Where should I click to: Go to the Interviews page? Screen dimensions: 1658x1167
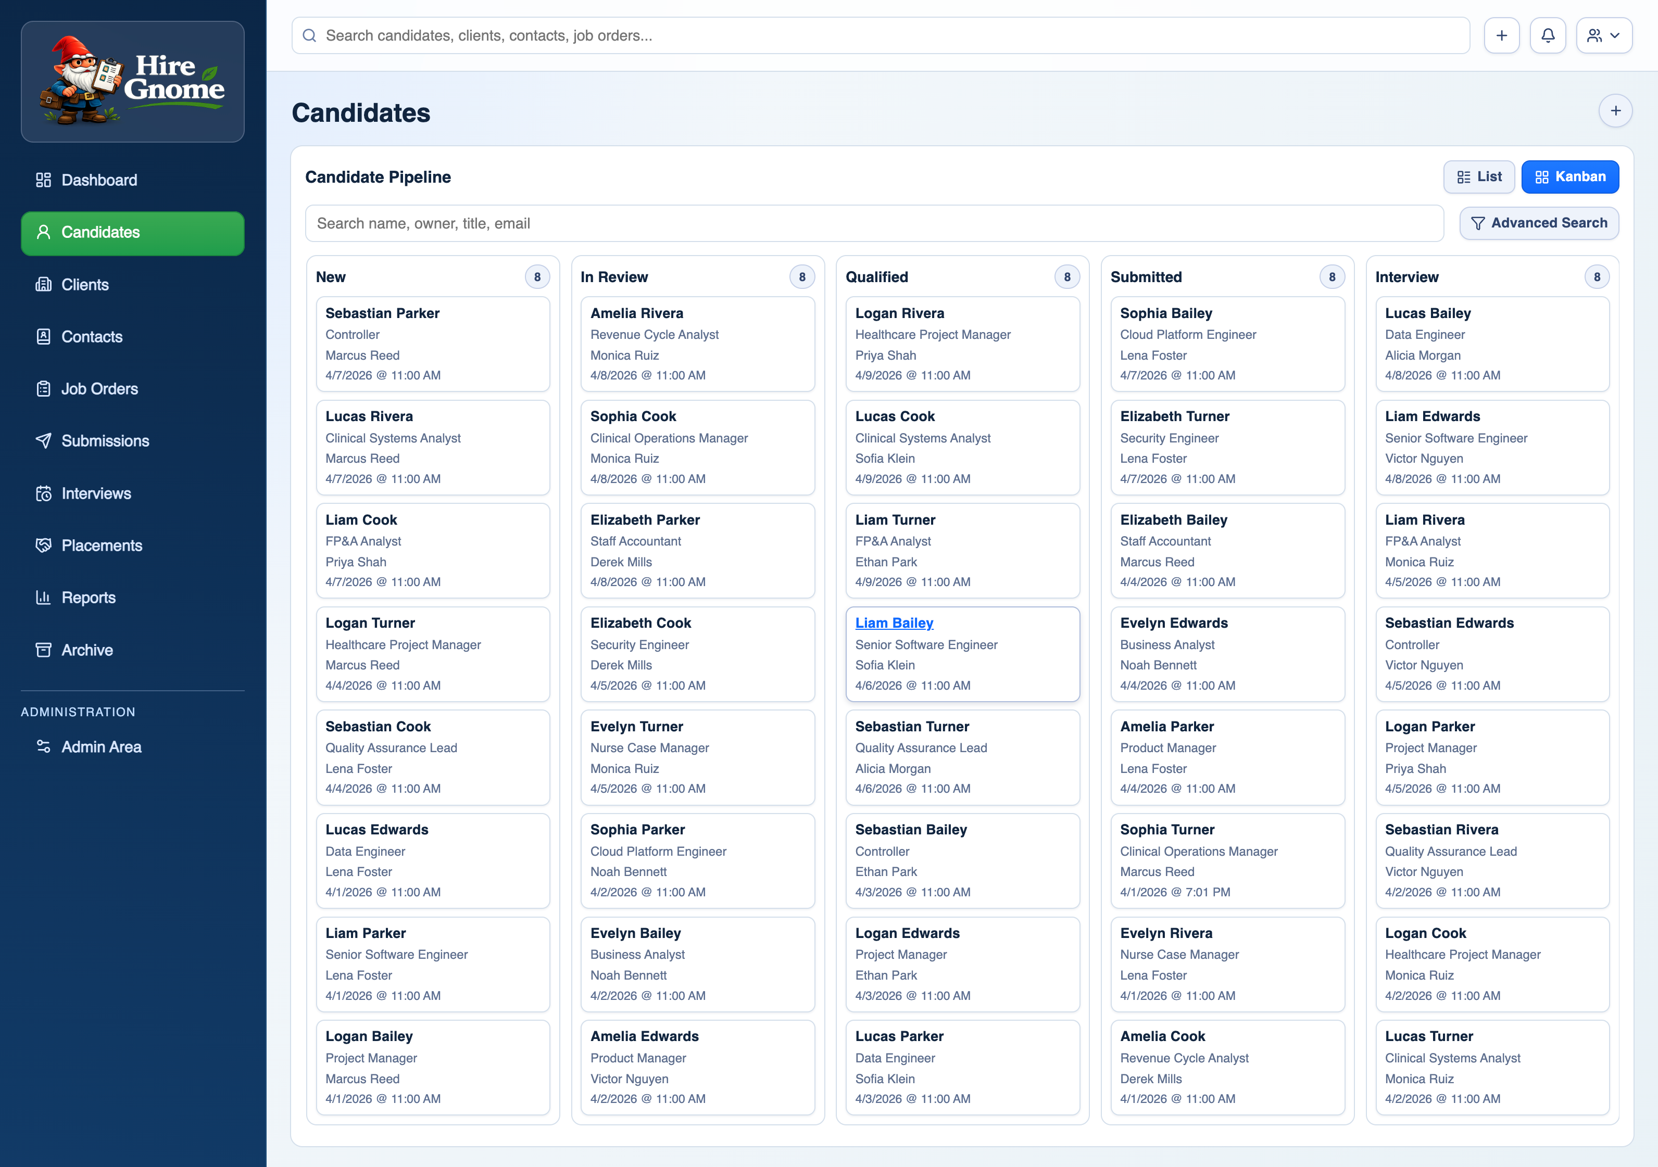(96, 493)
